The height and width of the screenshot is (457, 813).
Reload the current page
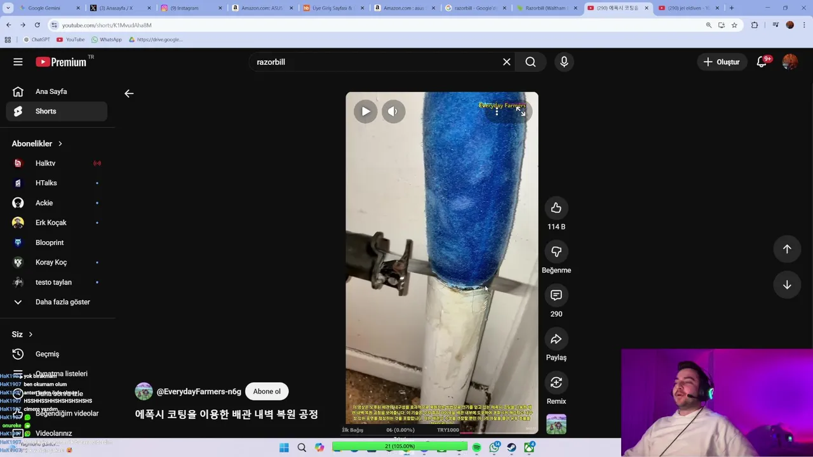(x=37, y=25)
